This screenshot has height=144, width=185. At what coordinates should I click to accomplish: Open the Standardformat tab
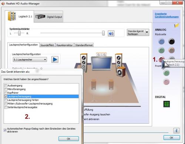[x=84, y=45]
